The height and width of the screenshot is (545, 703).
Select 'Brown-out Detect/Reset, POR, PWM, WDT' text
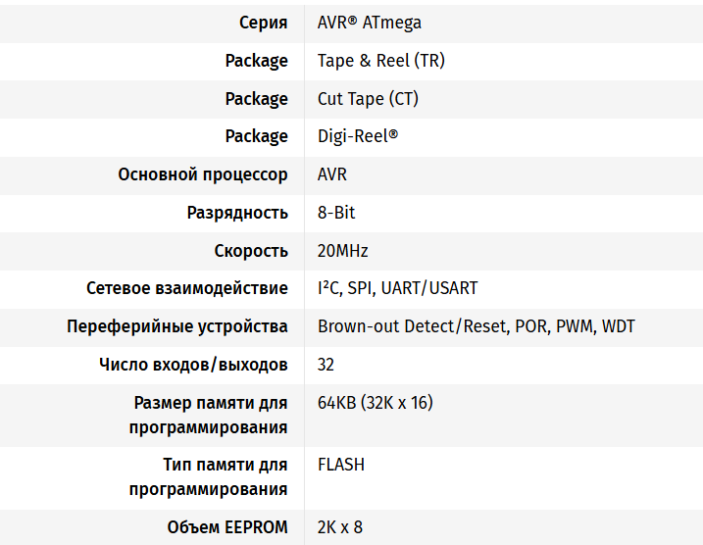(477, 326)
